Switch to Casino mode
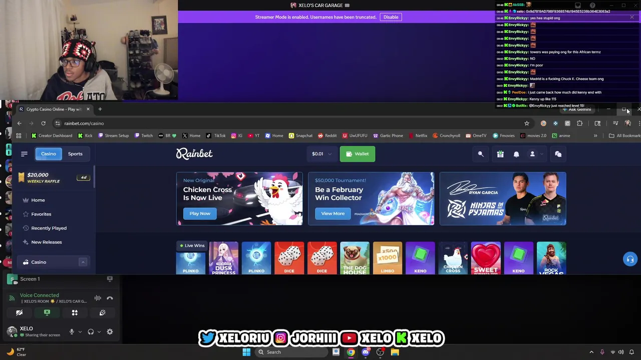This screenshot has height=360, width=641. tap(49, 154)
